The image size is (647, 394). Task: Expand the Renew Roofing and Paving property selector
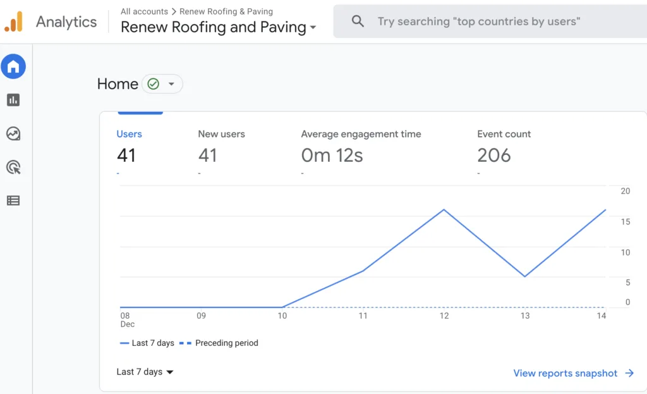coord(218,27)
